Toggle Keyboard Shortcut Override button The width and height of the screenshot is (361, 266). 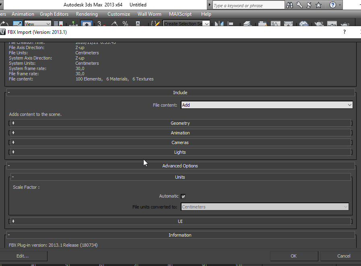click(87, 24)
